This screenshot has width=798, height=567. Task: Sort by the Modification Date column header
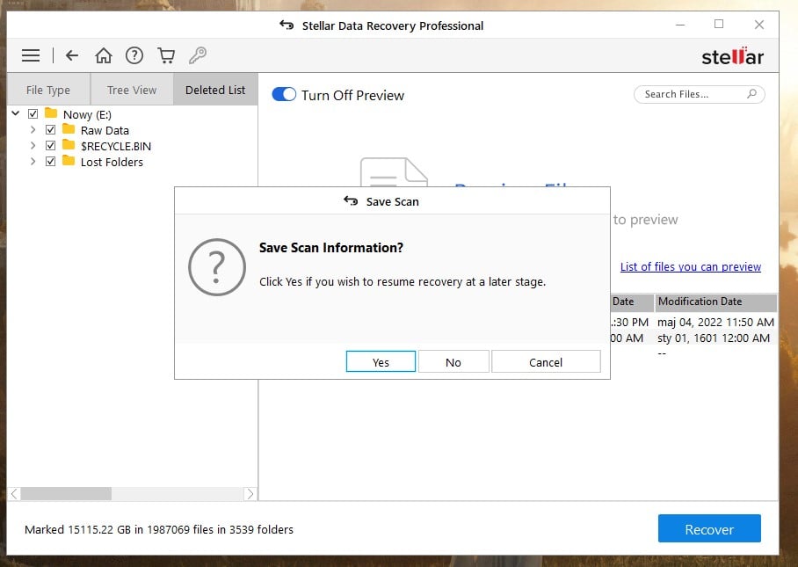coord(715,302)
